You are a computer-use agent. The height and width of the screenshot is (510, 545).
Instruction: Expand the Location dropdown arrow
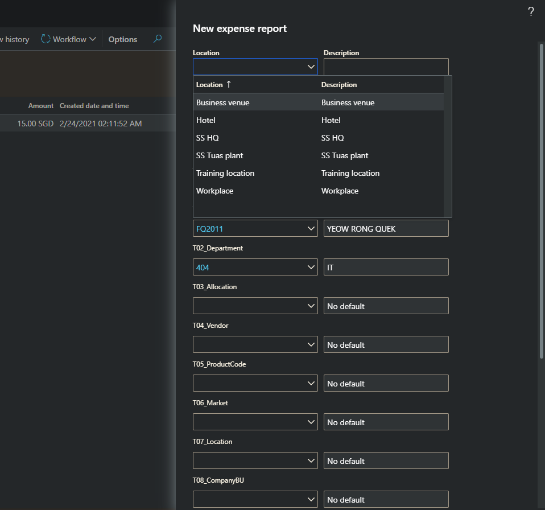[x=311, y=67]
